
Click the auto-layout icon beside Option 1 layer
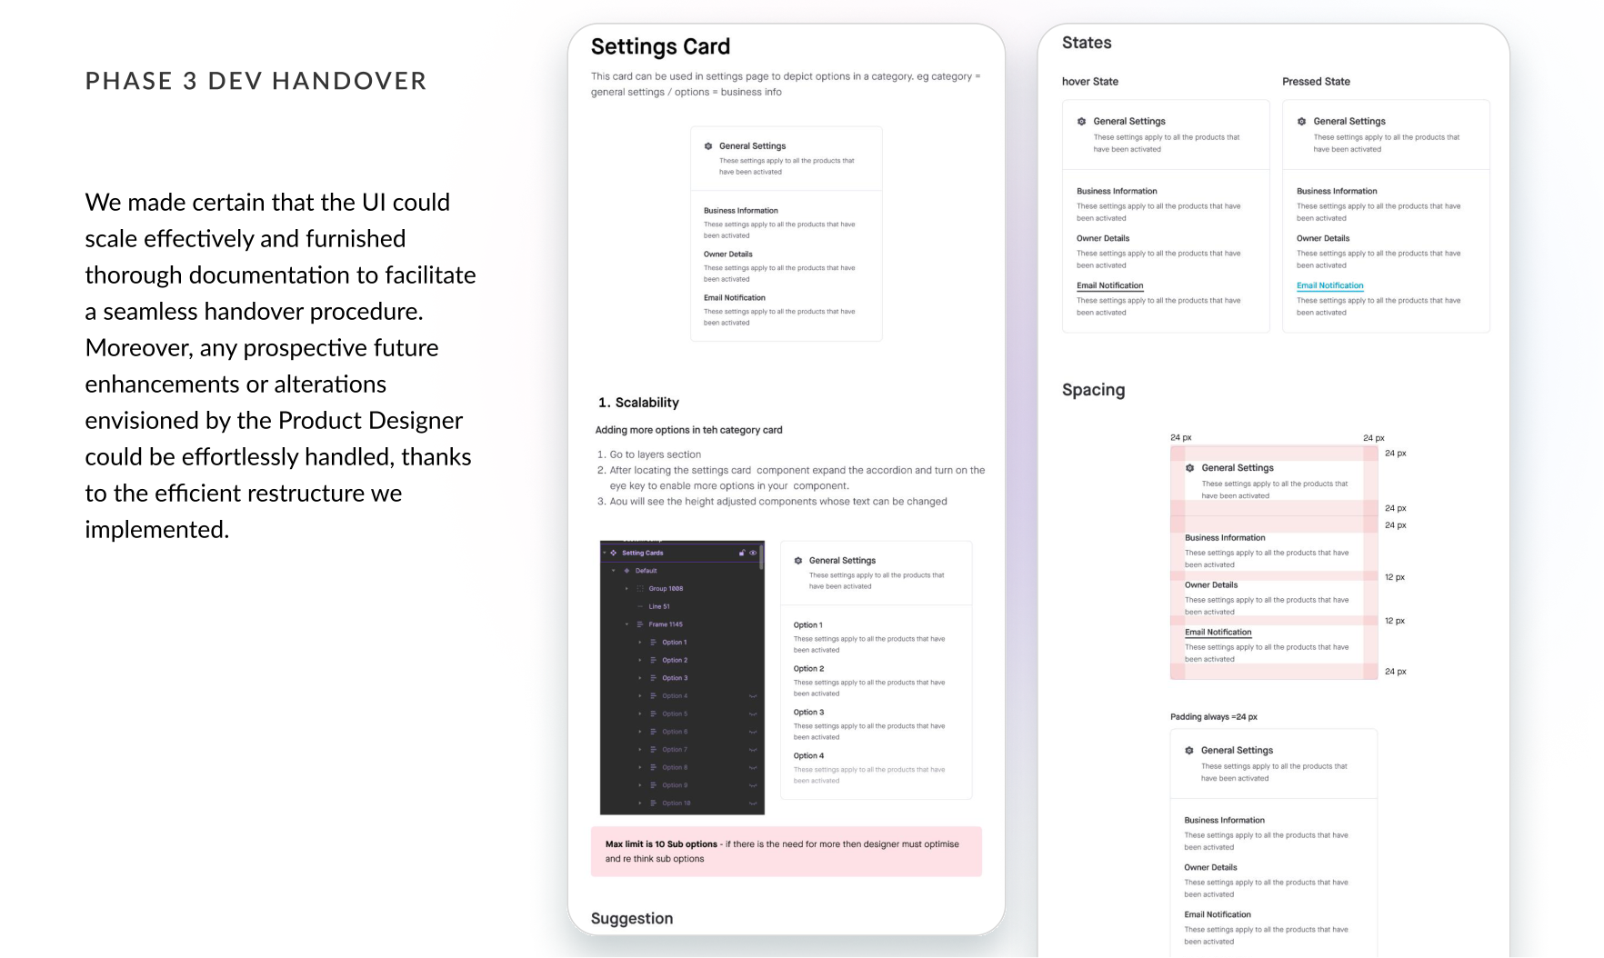coord(653,643)
